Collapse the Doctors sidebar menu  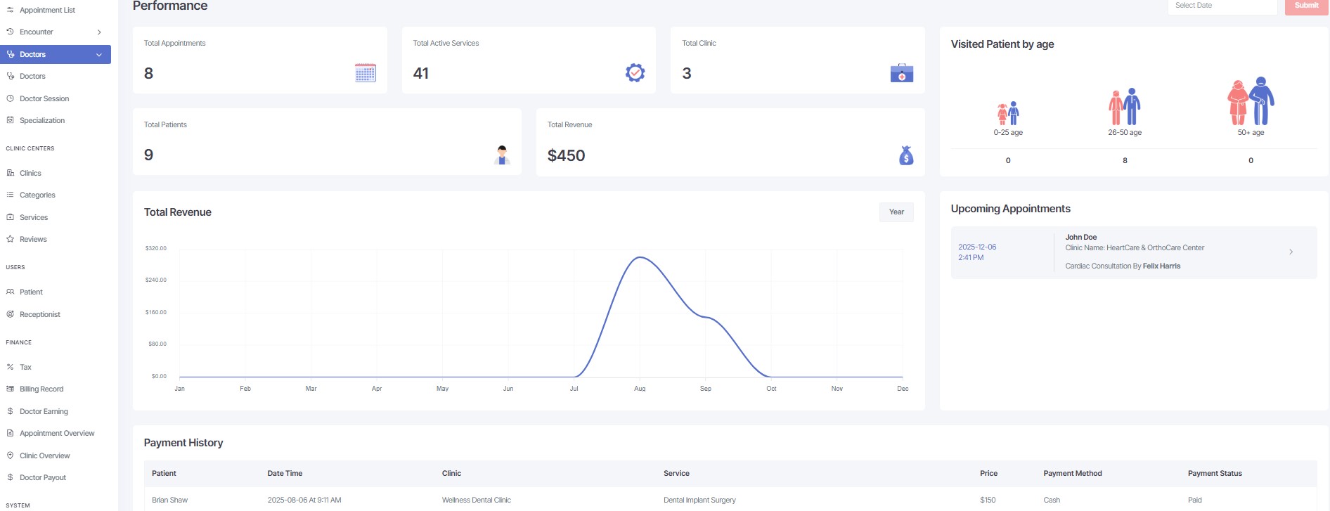pyautogui.click(x=99, y=55)
